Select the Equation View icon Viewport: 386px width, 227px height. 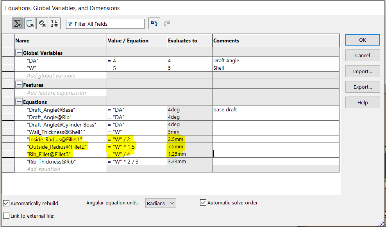[x=18, y=24]
